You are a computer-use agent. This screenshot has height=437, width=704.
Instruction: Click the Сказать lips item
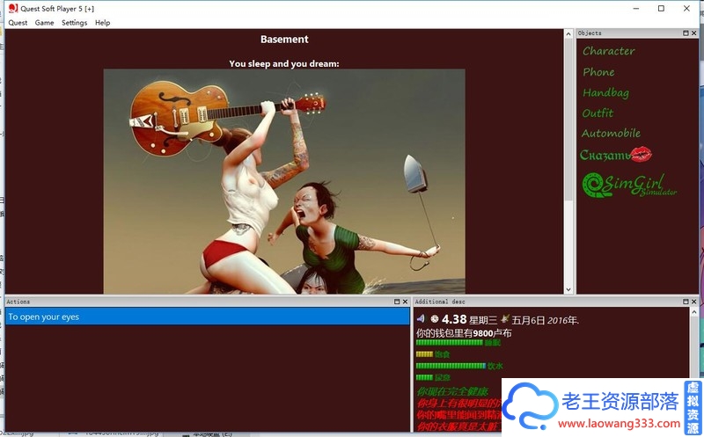tap(615, 155)
